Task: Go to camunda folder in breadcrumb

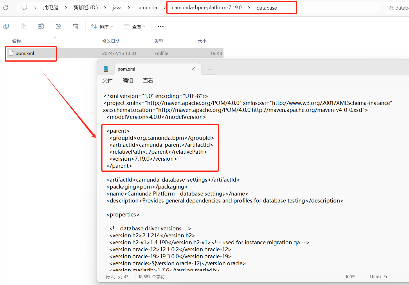Action: click(x=147, y=8)
